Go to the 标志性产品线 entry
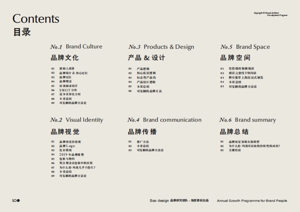The height and width of the screenshot is (212, 300). pos(146,78)
